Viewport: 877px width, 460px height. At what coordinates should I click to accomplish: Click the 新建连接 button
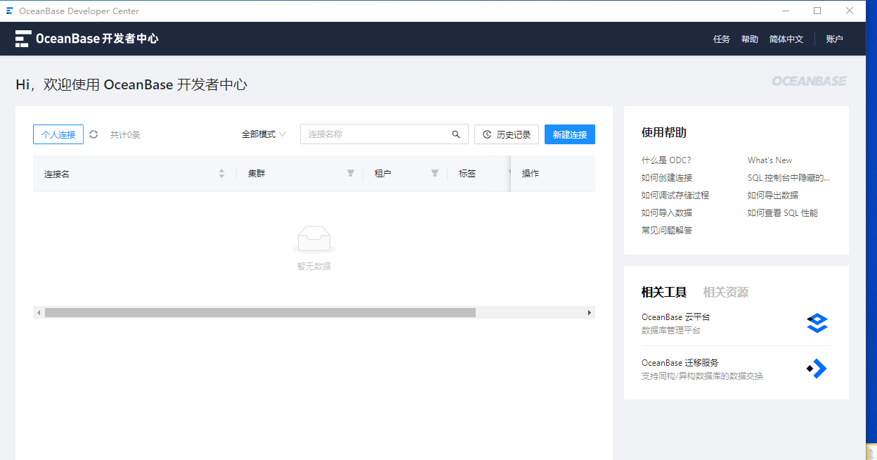(x=570, y=134)
